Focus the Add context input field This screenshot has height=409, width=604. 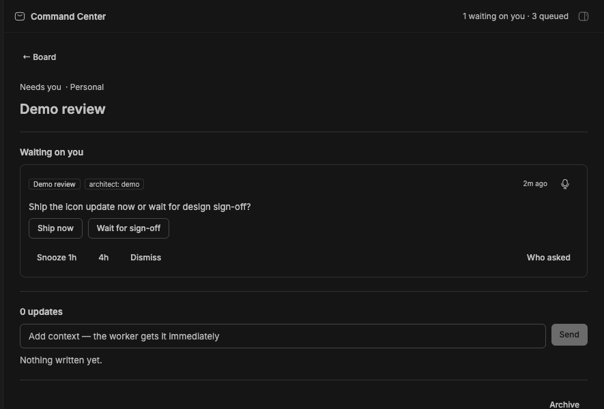tap(283, 336)
